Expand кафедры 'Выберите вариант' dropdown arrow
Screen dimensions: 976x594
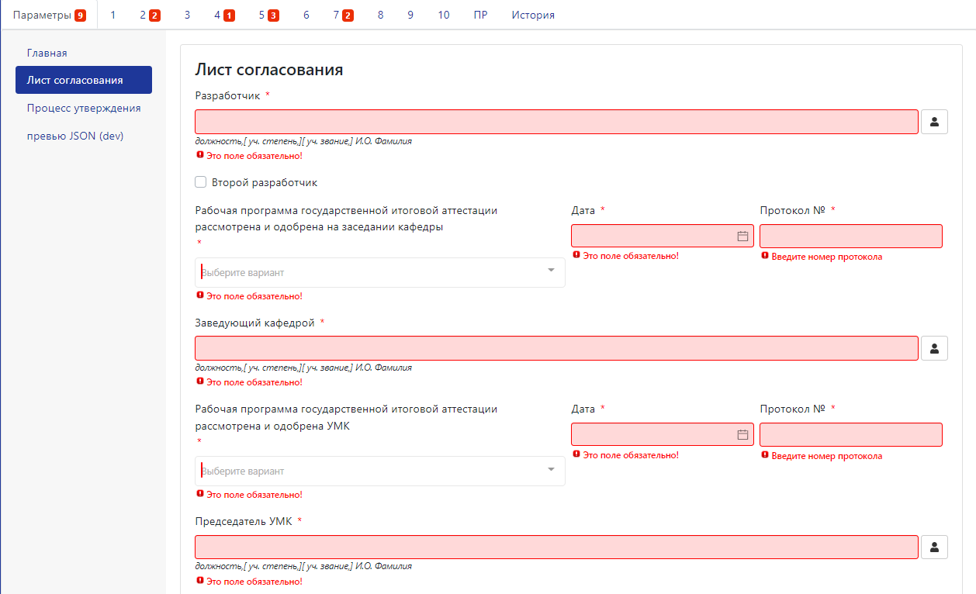tap(552, 271)
